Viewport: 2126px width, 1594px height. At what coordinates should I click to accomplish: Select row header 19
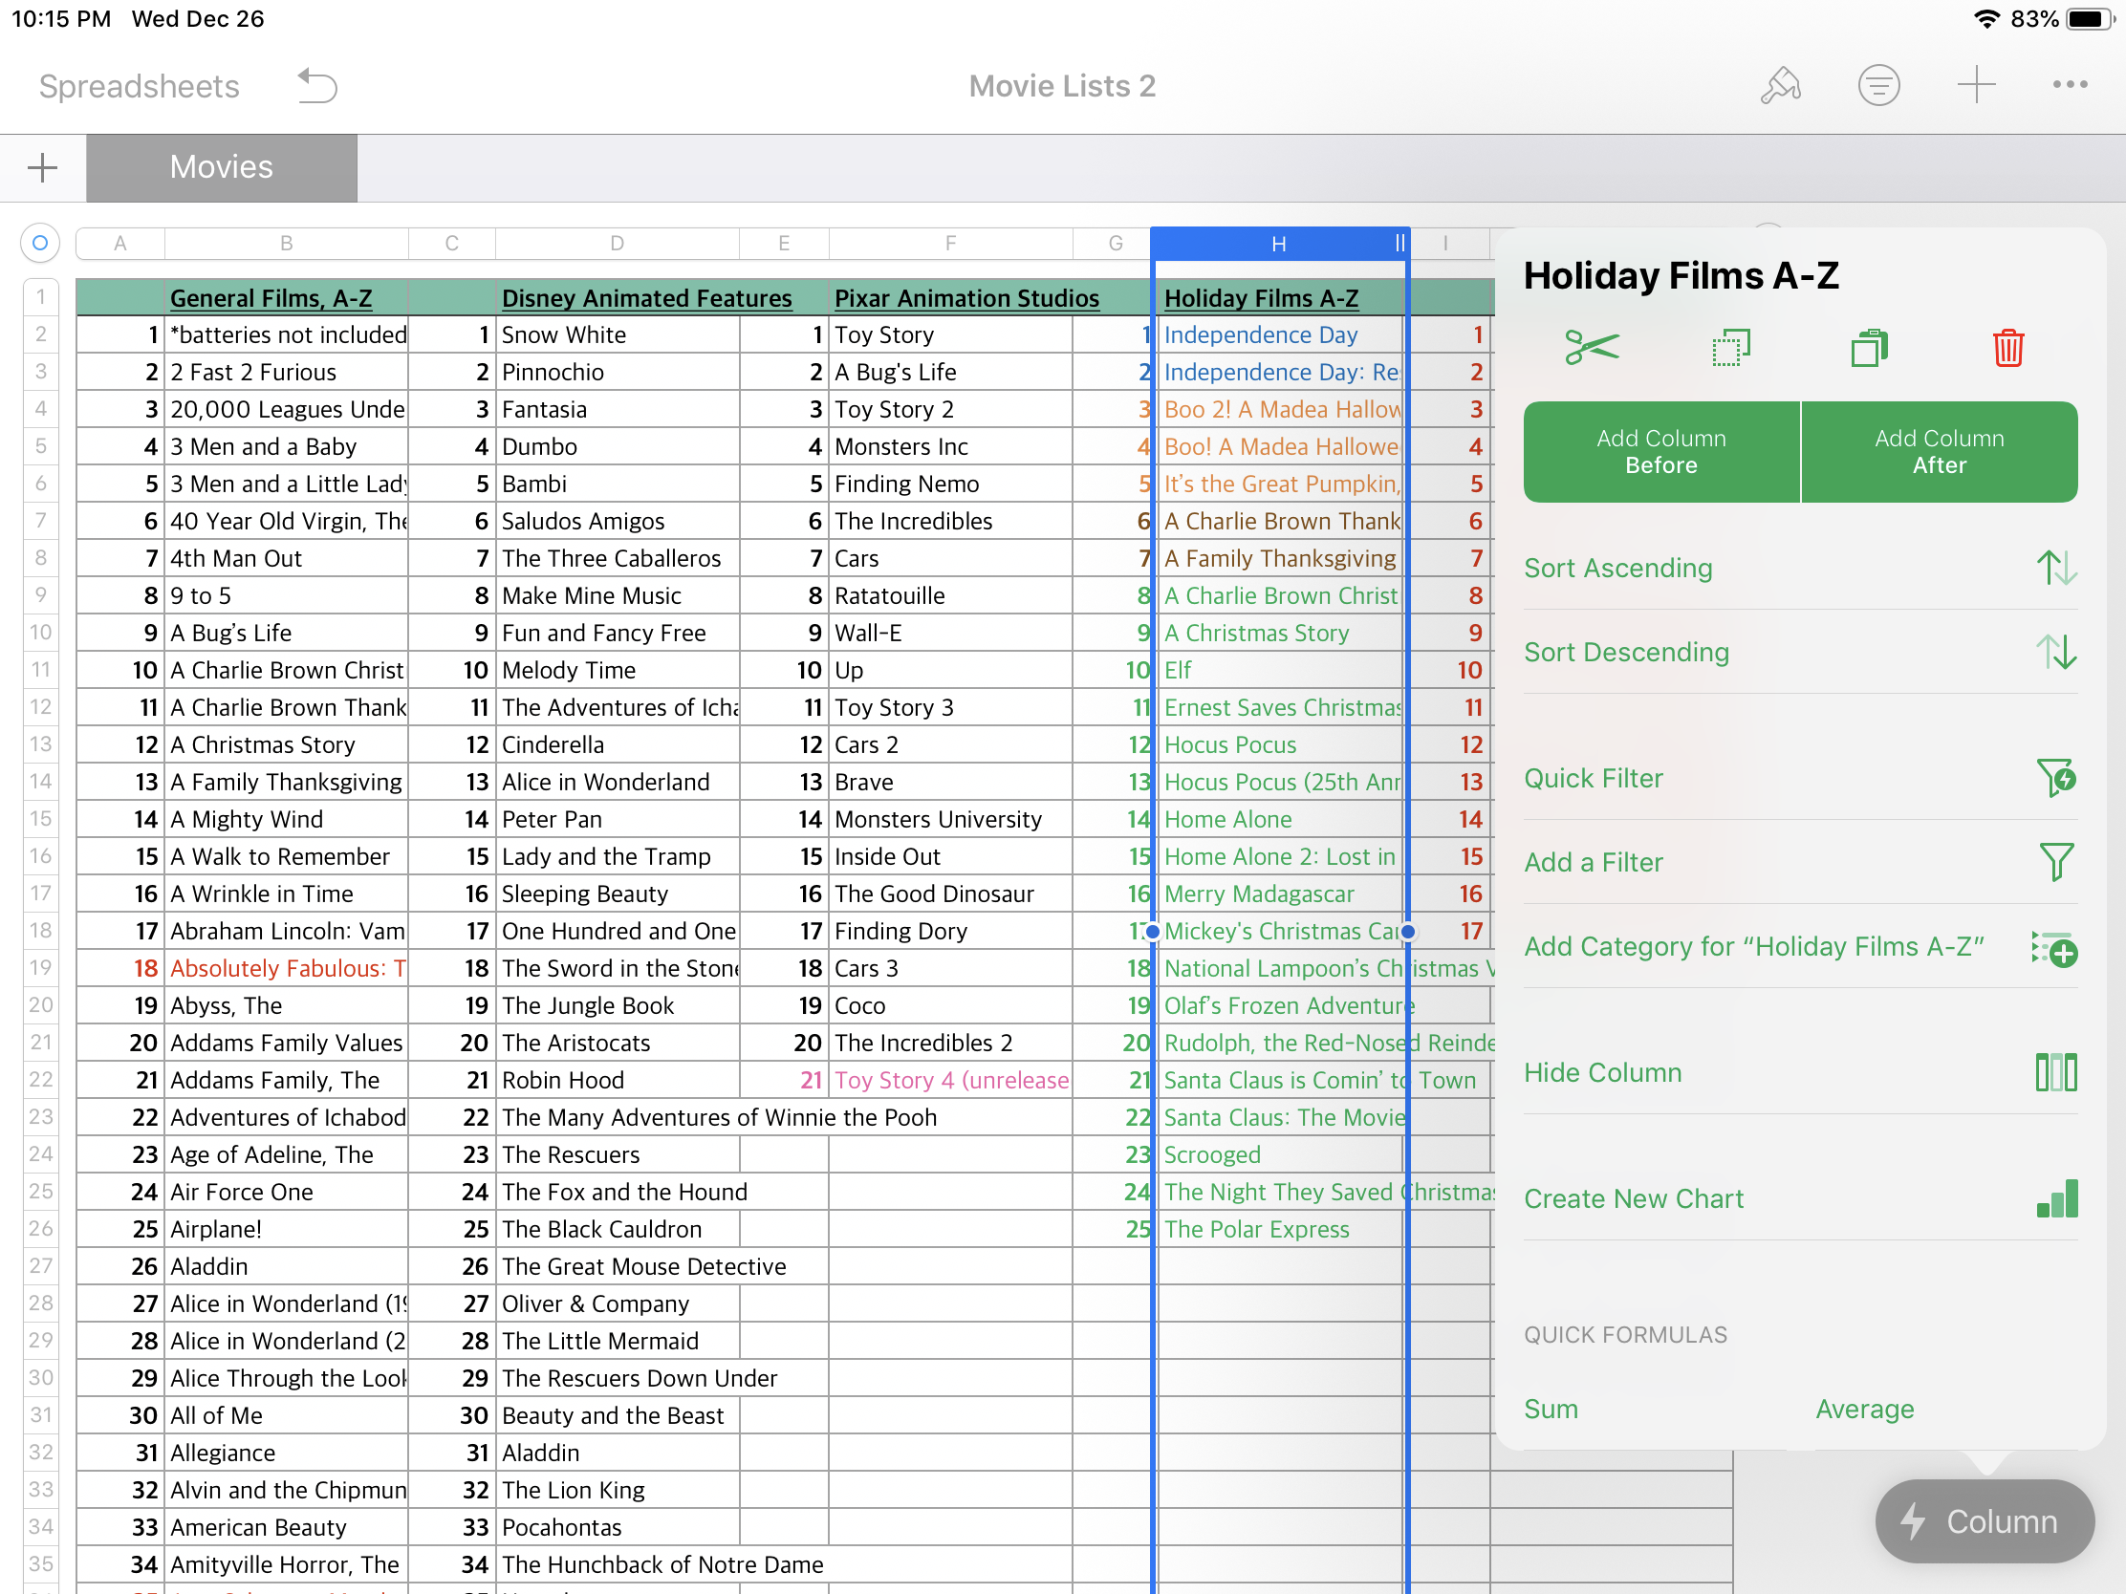click(x=40, y=967)
